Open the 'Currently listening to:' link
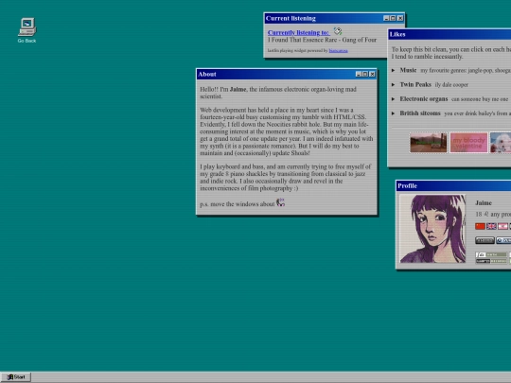511x383 pixels. tap(298, 32)
